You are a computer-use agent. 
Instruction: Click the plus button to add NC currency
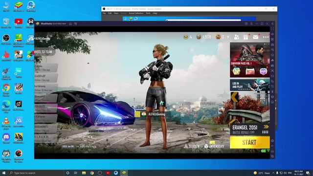(228, 37)
